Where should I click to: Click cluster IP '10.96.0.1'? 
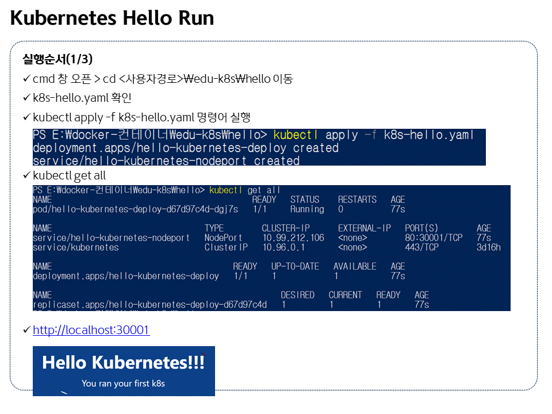coord(283,247)
